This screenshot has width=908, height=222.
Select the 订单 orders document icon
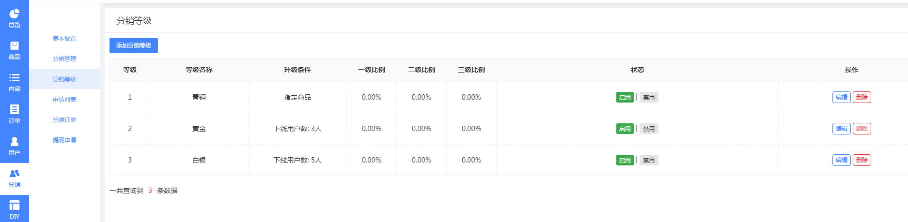point(15,110)
